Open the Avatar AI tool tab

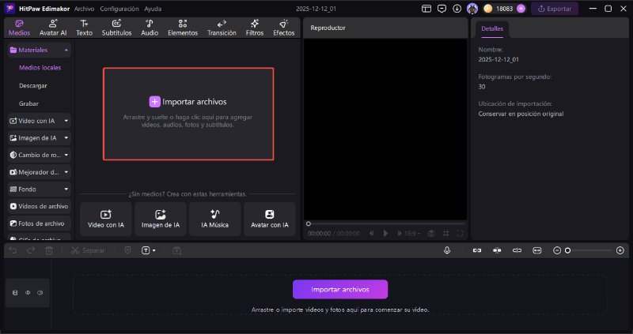pos(52,28)
